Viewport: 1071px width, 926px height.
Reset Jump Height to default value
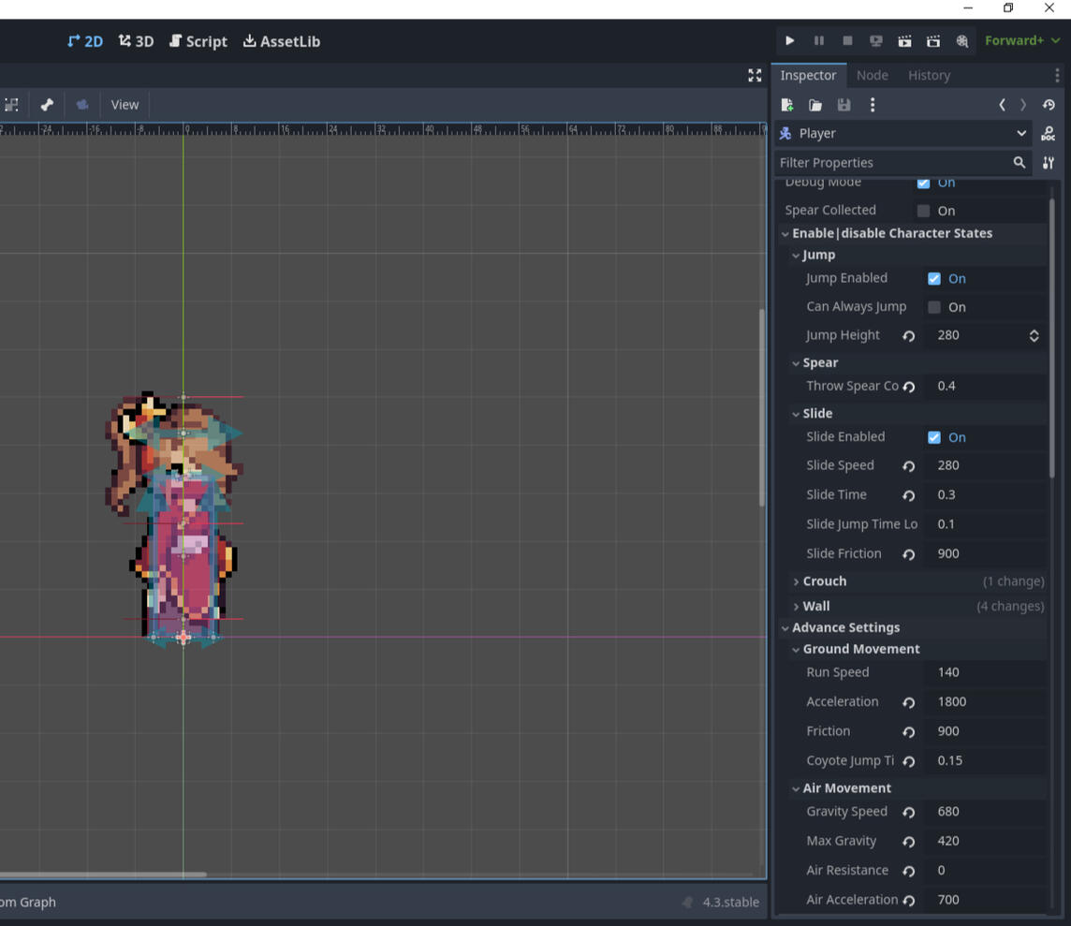[908, 336]
